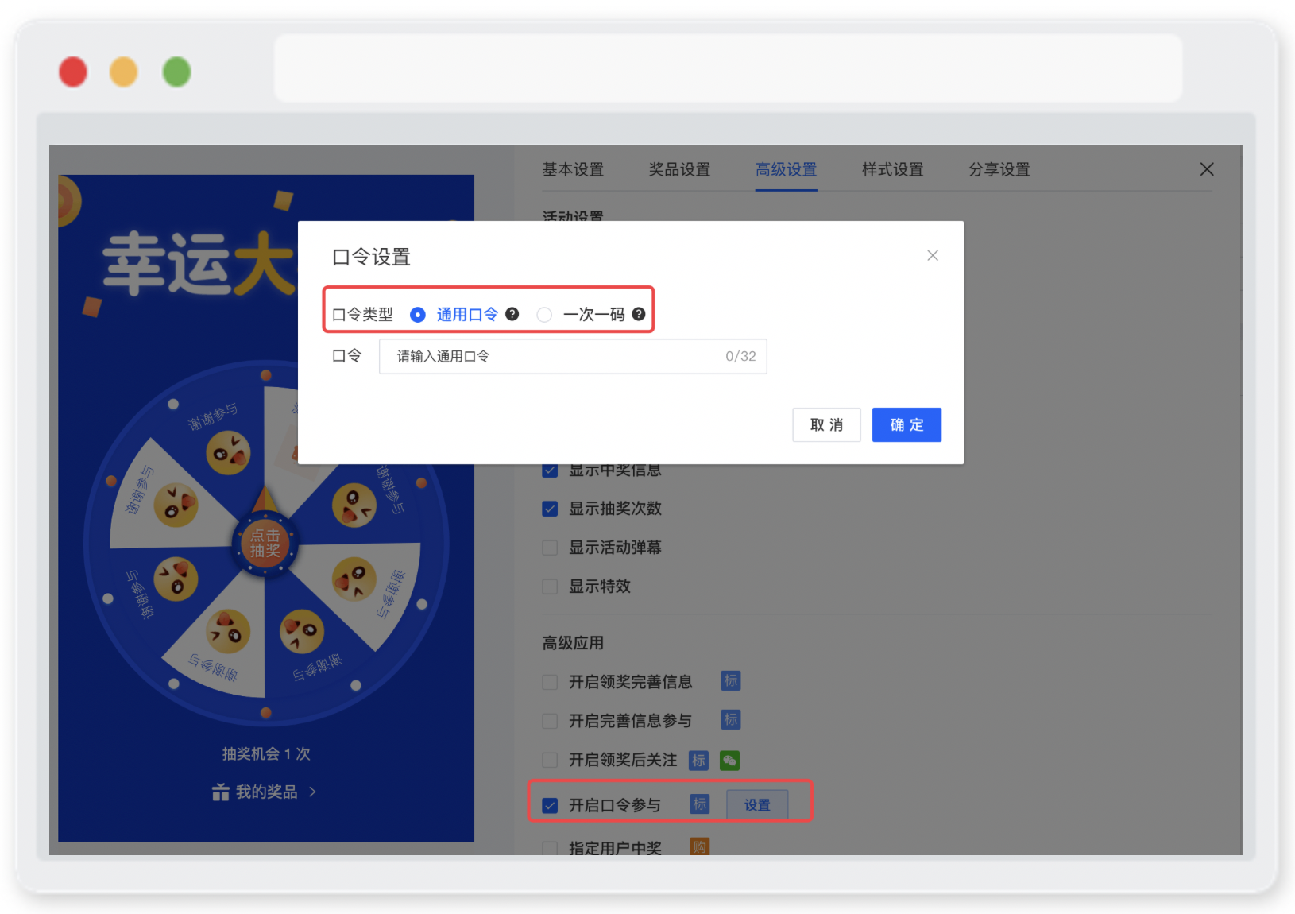Click the 取消 cancel button
The image size is (1295, 914).
(x=826, y=424)
